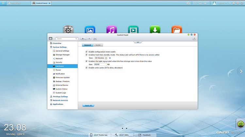
Task: Click the Apply All button
Action: point(88,105)
